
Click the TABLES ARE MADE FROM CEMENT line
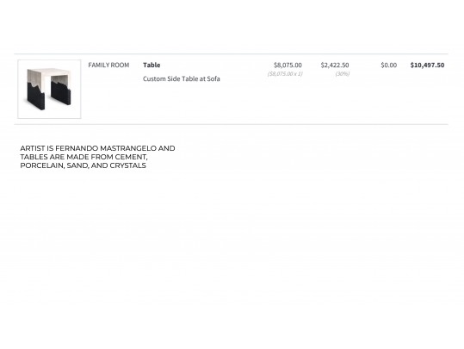click(x=84, y=157)
